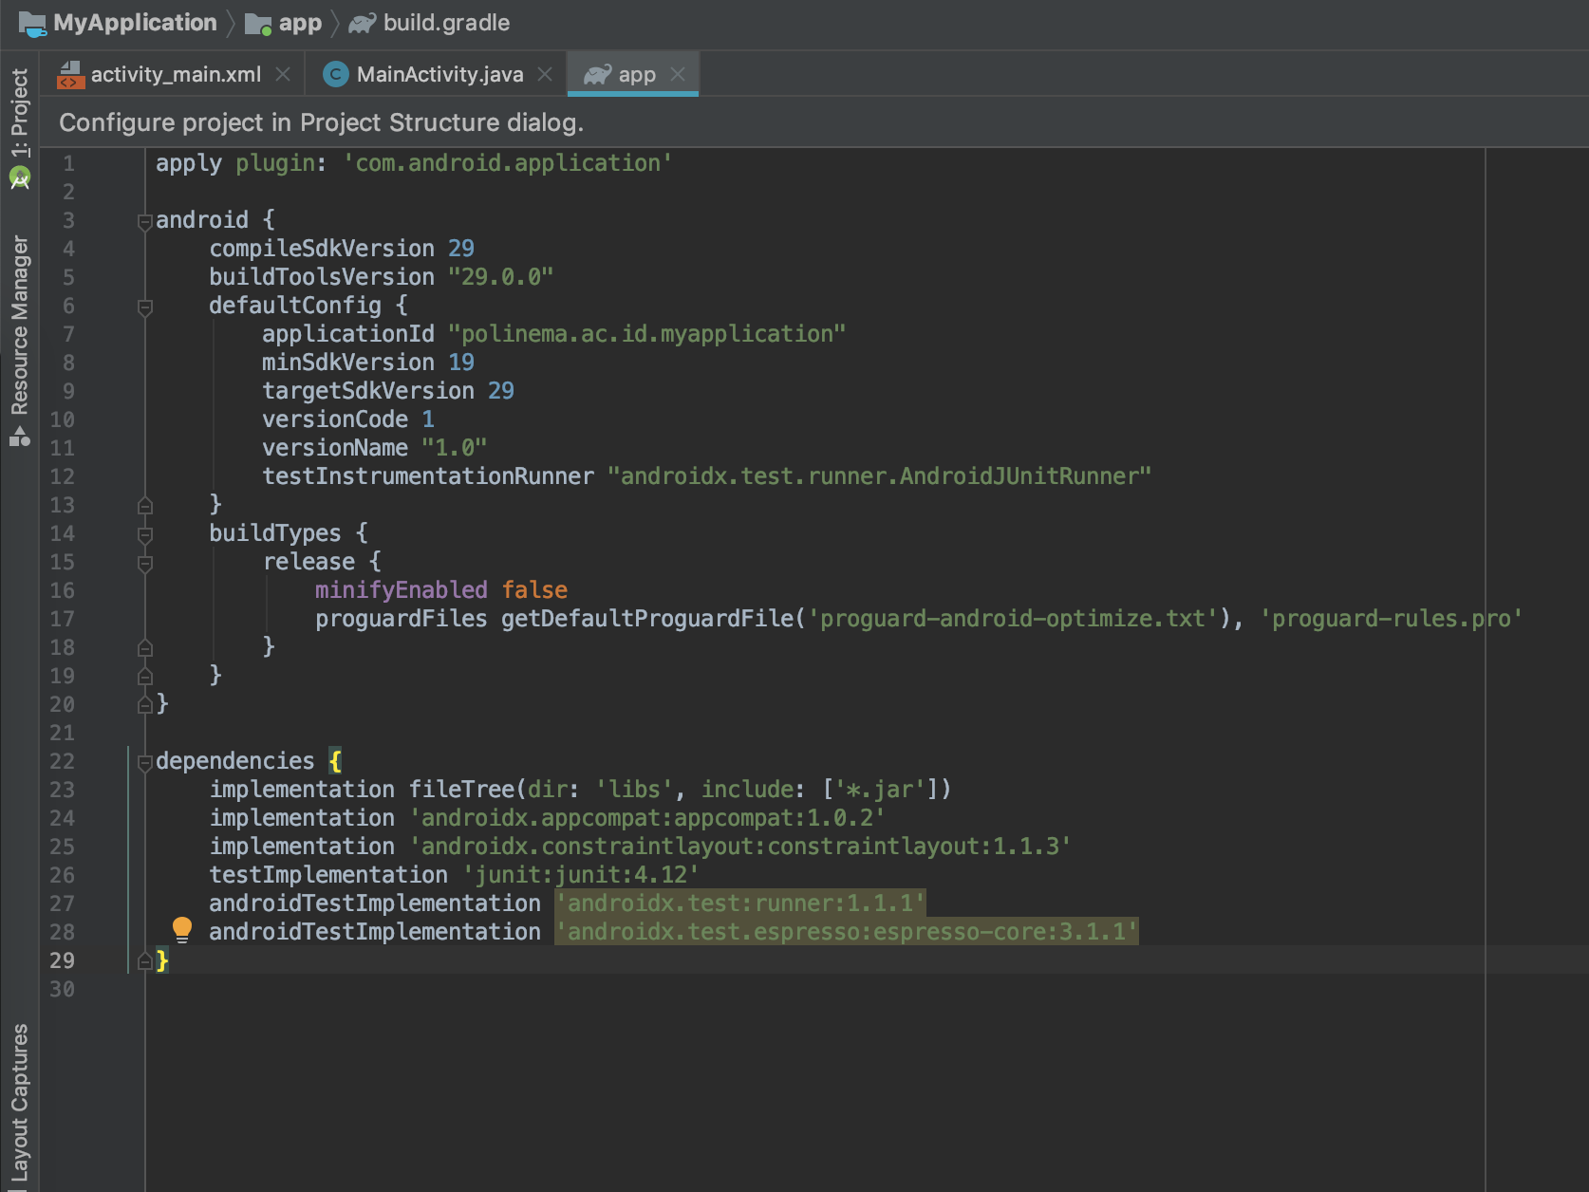Click the highlighted 'androidx.test:runner:1.1.1' string
The height and width of the screenshot is (1192, 1589).
point(740,903)
